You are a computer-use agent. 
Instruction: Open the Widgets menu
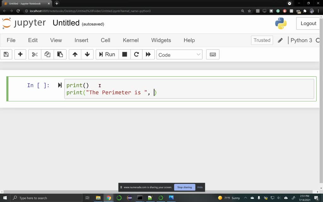coord(161,40)
